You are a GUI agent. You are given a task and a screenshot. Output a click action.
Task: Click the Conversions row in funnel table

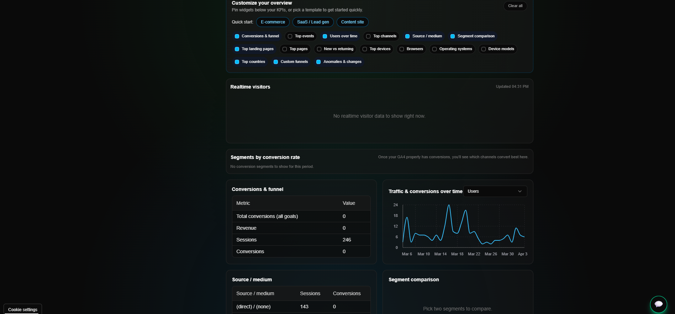click(x=301, y=251)
